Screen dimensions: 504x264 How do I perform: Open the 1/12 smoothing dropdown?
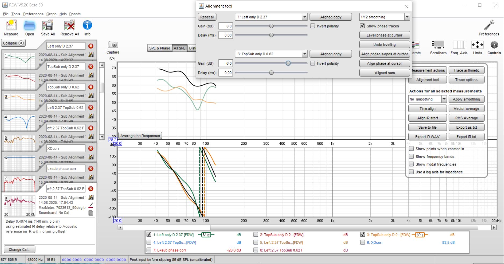click(x=407, y=17)
